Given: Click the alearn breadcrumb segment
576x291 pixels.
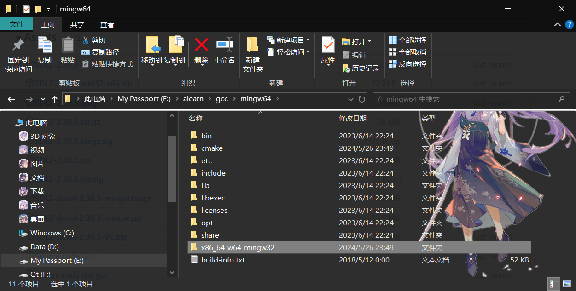Looking at the screenshot, I should pyautogui.click(x=193, y=99).
